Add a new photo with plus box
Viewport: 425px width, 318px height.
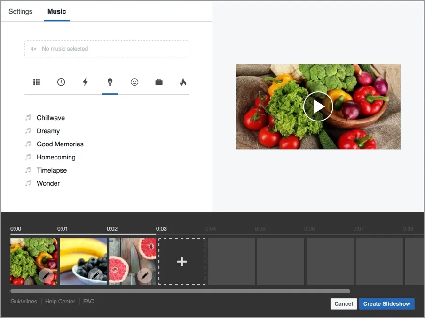pos(182,262)
